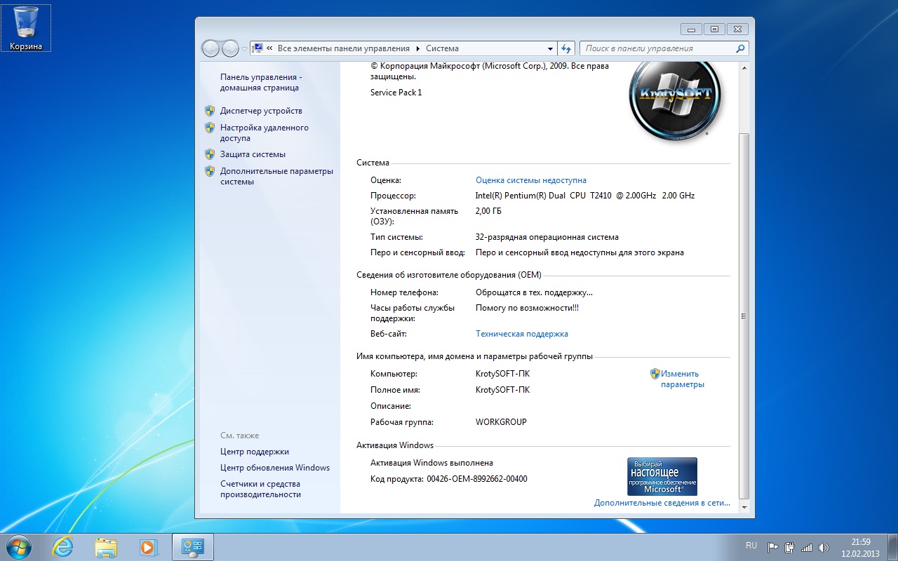The height and width of the screenshot is (561, 898).
Task: Click the Back navigation arrow
Action: pyautogui.click(x=210, y=48)
